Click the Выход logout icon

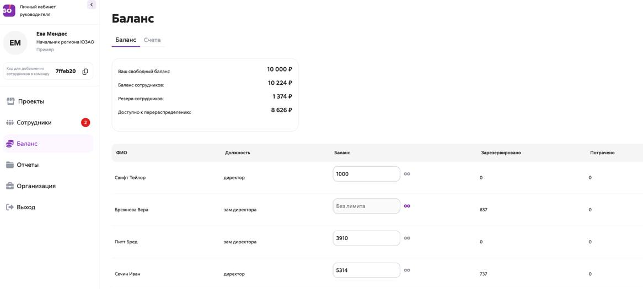click(x=10, y=207)
